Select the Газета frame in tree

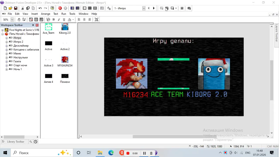tap(17, 61)
